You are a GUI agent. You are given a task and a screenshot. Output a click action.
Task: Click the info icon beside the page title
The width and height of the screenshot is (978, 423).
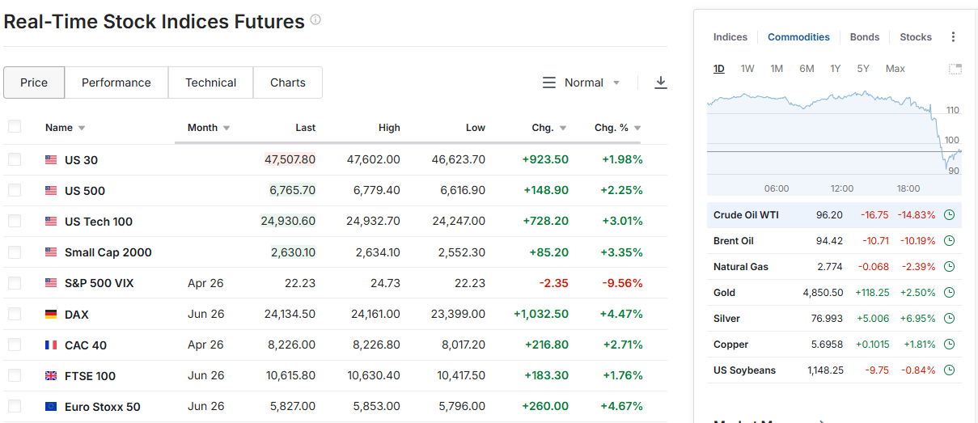[315, 19]
